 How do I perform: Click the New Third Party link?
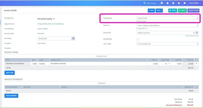tap(141, 21)
